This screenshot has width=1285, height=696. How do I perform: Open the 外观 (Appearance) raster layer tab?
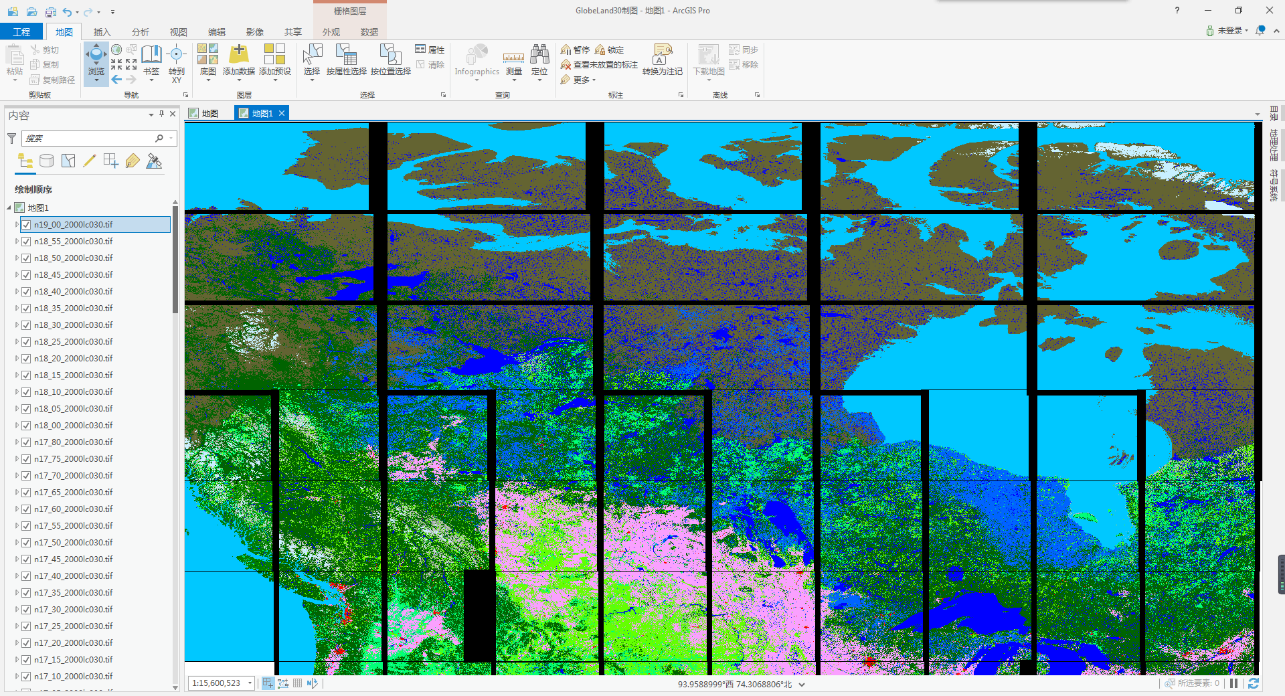[331, 31]
